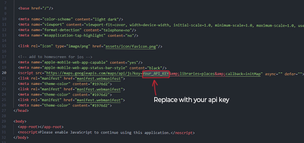Click line number 8 in the gutter
This screenshot has width=304, height=143.
tap(5, 8)
